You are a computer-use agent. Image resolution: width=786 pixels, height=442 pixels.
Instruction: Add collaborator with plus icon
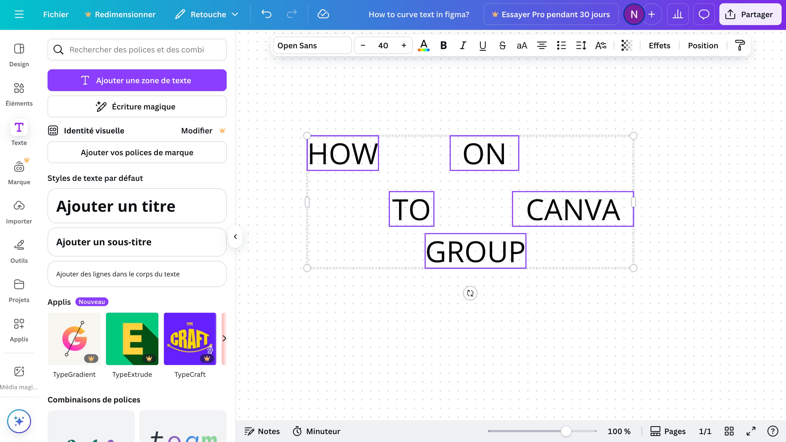pyautogui.click(x=651, y=14)
